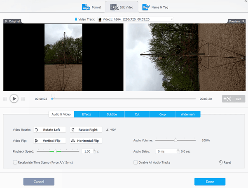Click the Playback Speed slider handle
The height and width of the screenshot is (188, 248).
point(55,151)
